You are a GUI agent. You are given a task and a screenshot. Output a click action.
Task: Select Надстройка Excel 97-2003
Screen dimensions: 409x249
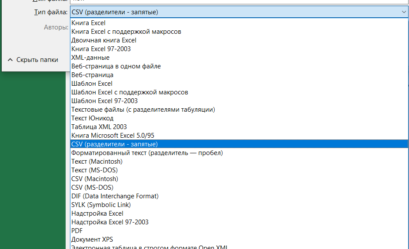click(239, 222)
